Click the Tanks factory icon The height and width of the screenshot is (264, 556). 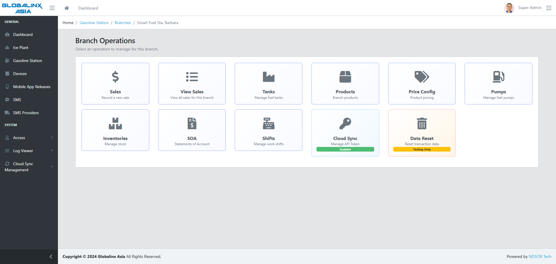(268, 77)
